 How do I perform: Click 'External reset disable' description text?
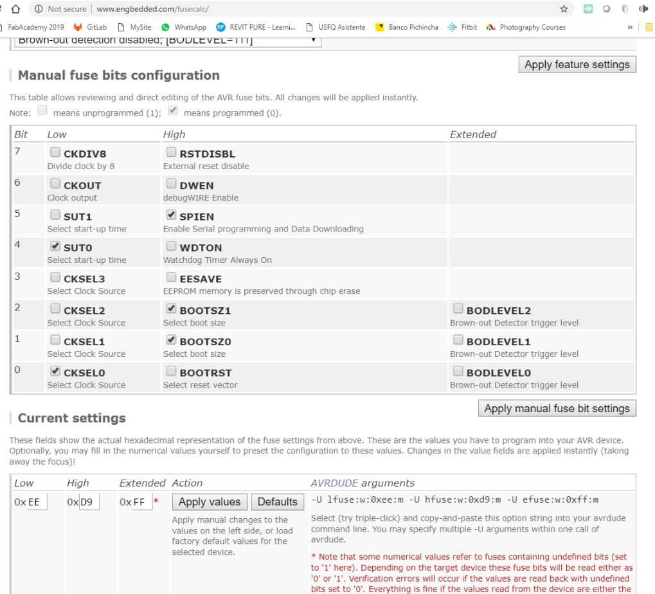tap(206, 166)
